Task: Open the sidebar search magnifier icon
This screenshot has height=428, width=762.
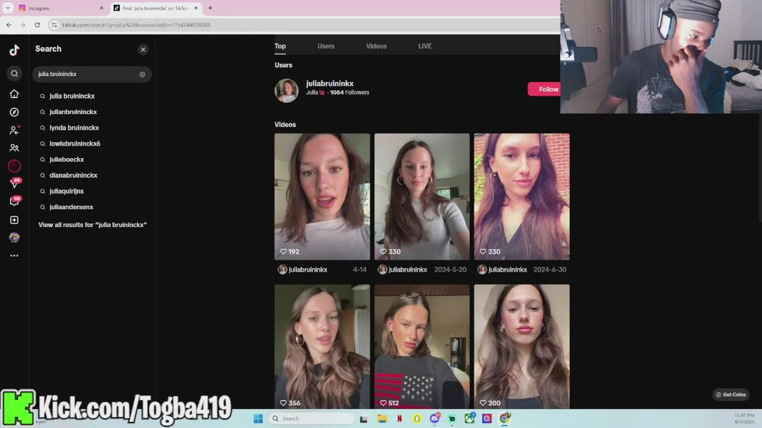Action: (14, 74)
